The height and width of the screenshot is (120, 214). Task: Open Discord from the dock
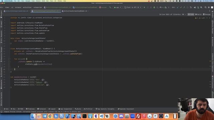[x=121, y=116]
